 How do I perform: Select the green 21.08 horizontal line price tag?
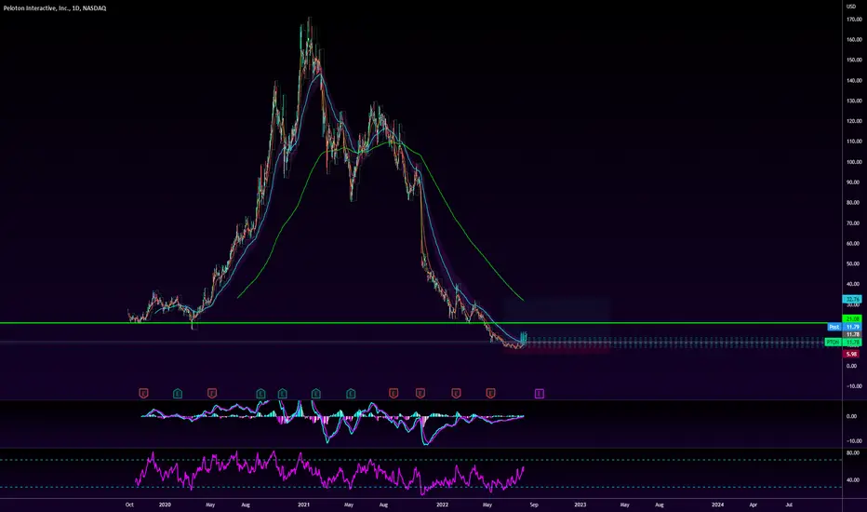[x=852, y=318]
